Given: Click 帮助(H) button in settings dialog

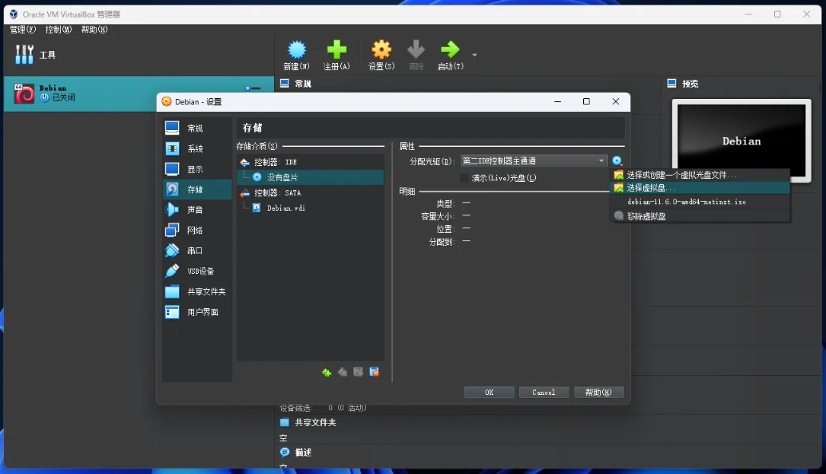Looking at the screenshot, I should click(x=598, y=393).
